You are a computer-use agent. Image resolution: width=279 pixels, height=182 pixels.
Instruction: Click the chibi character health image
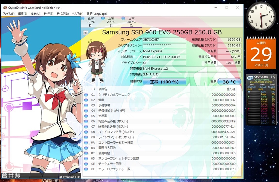pyautogui.click(x=96, y=61)
